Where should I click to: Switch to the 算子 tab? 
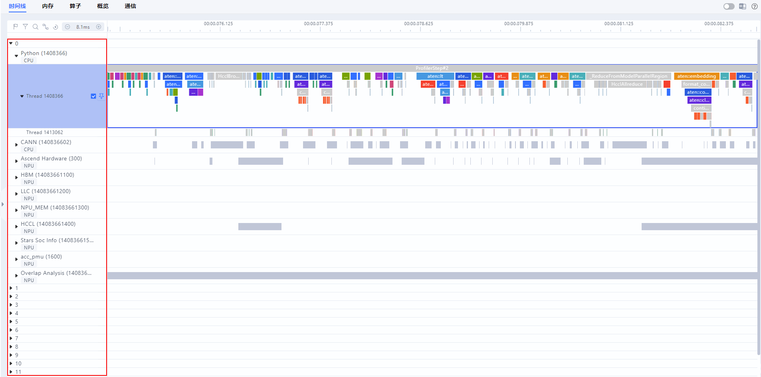point(75,6)
